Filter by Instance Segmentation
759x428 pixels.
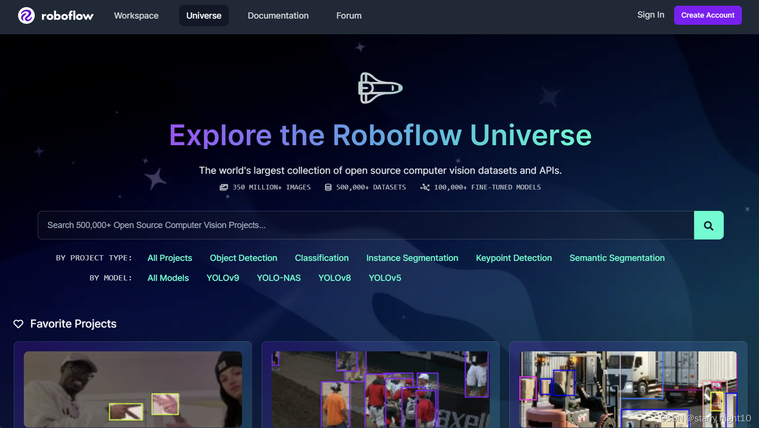(x=412, y=258)
